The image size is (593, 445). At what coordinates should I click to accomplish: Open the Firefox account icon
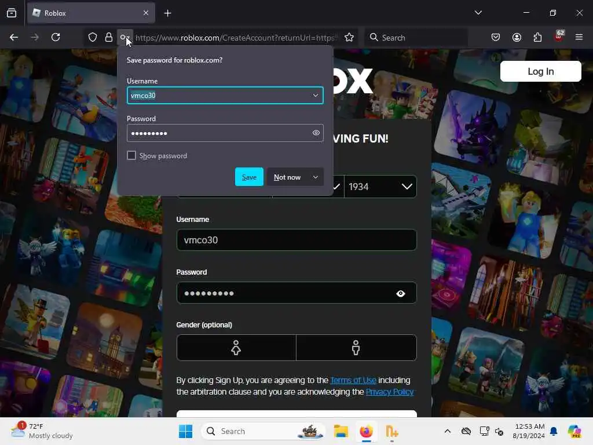coord(517,37)
